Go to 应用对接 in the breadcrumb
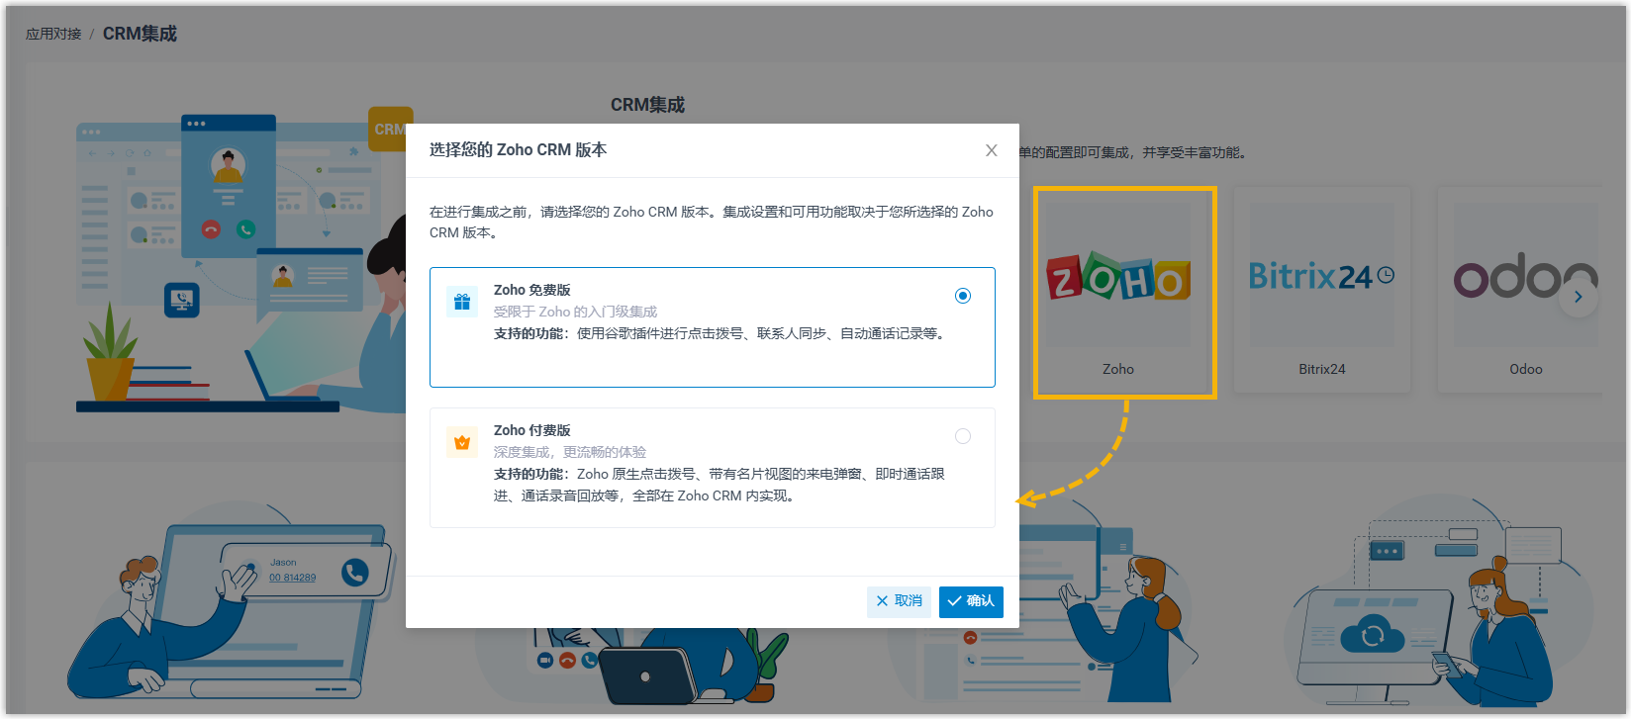 pos(53,34)
